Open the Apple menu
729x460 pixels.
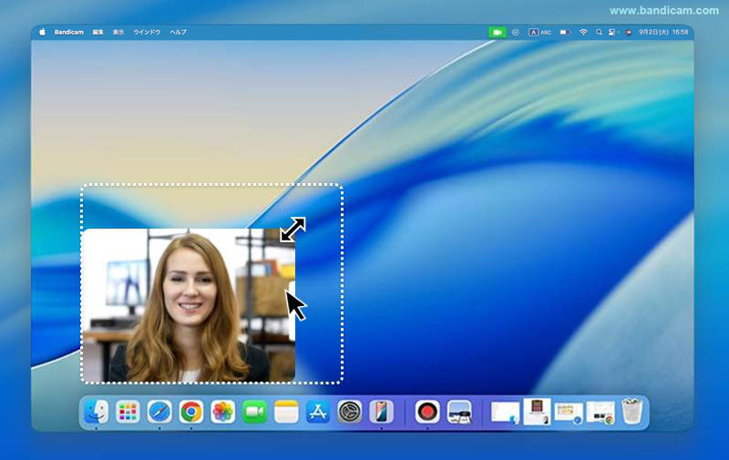click(42, 32)
